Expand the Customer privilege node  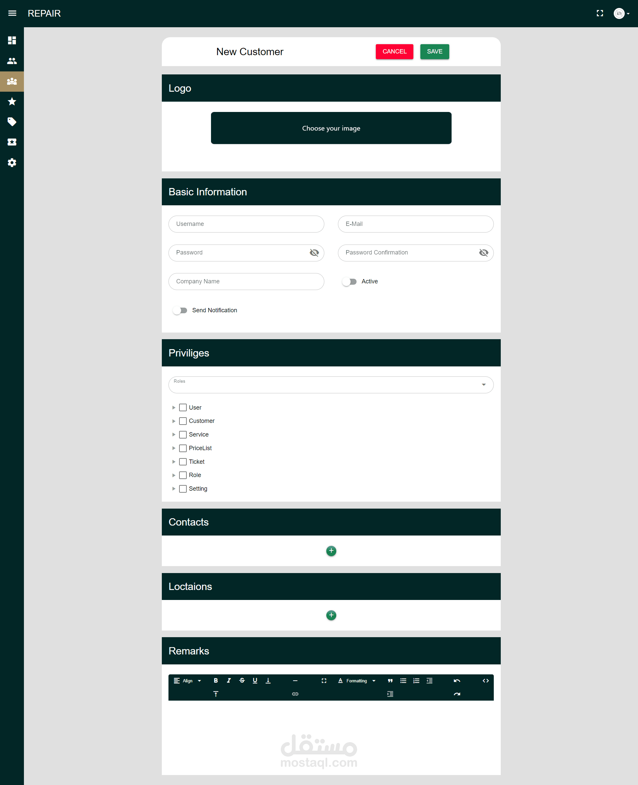click(174, 421)
